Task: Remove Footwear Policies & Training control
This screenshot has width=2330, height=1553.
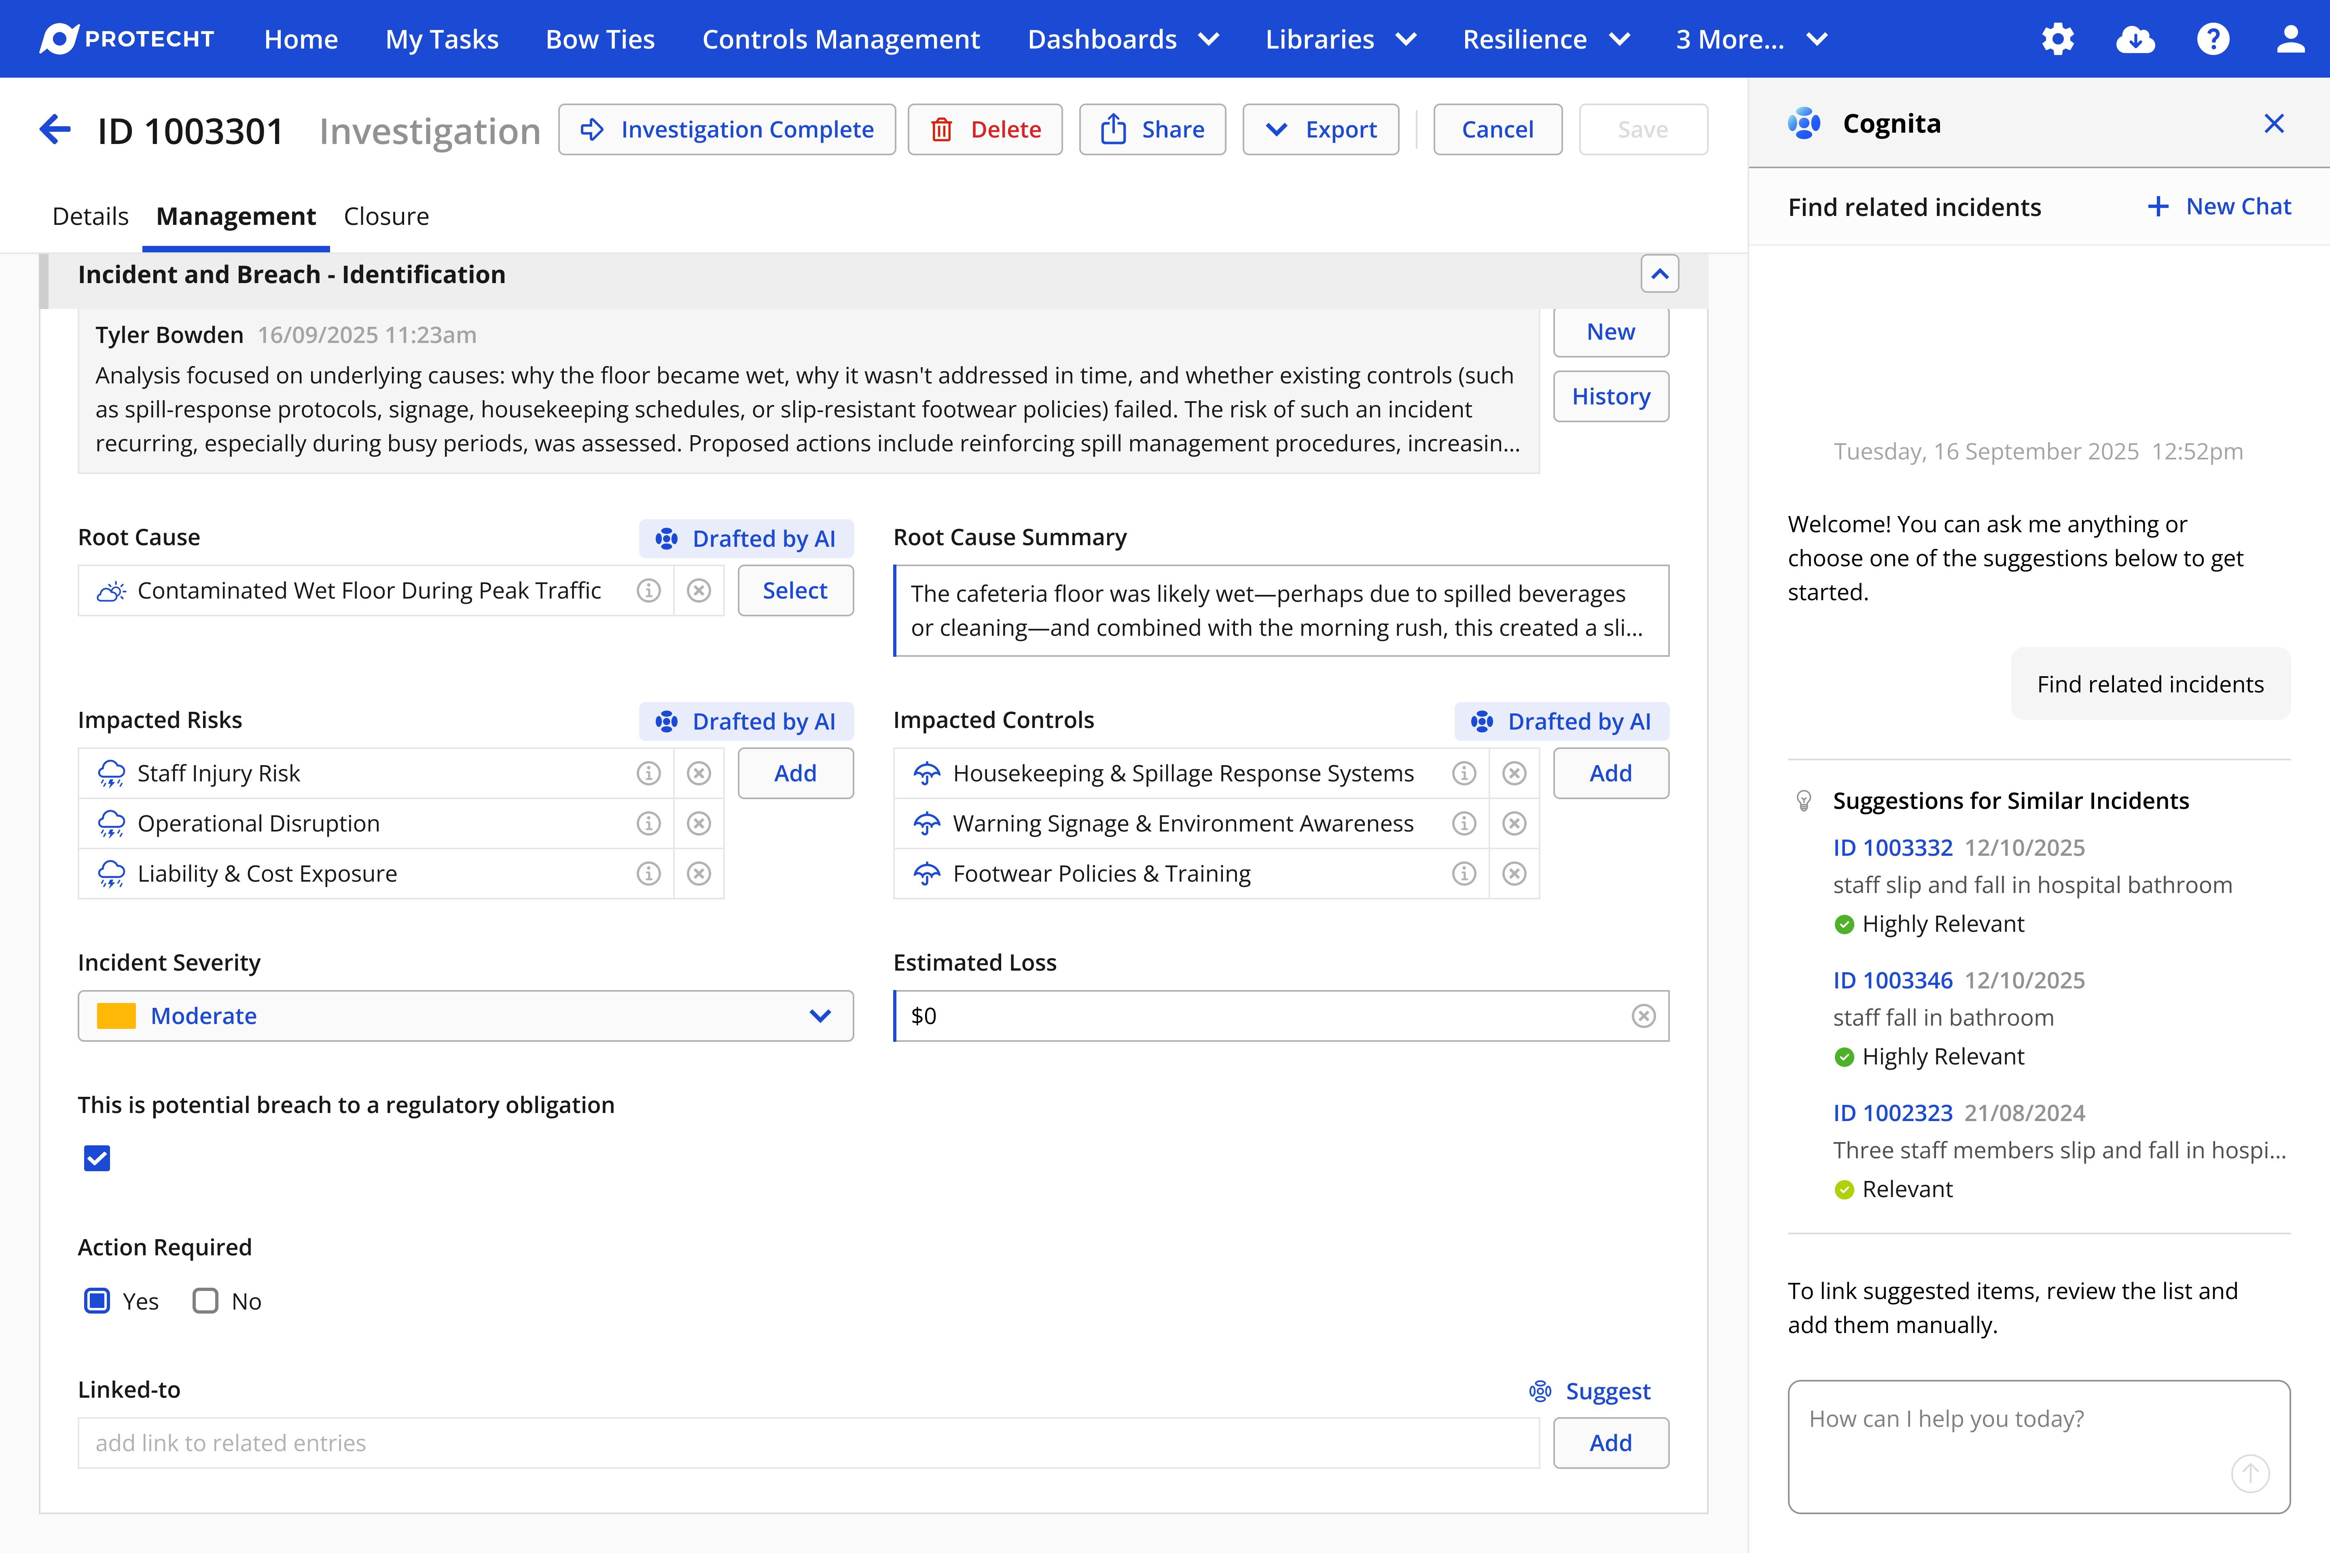Action: pyautogui.click(x=1514, y=874)
